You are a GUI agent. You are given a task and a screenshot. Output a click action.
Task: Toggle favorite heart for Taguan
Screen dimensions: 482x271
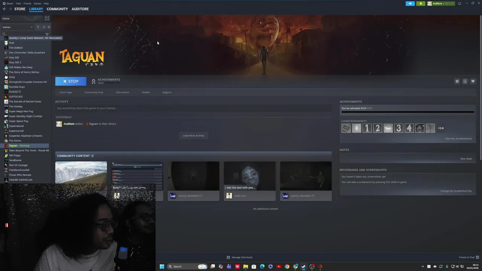pyautogui.click(x=473, y=81)
